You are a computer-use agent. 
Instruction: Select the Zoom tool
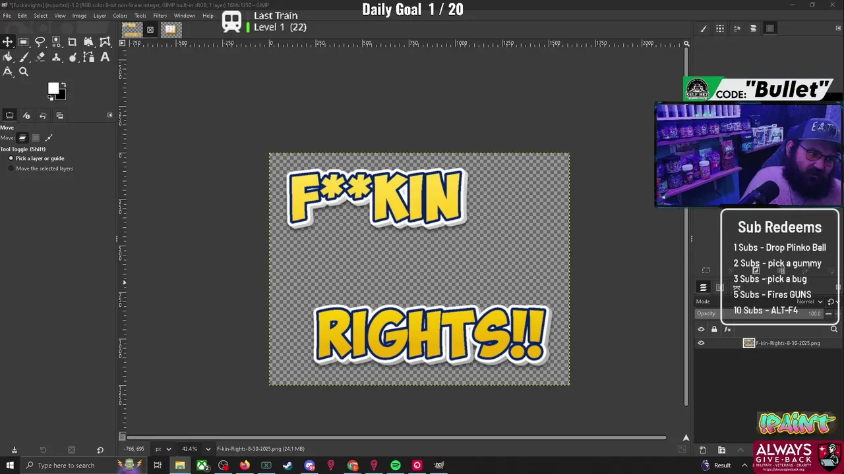click(x=24, y=72)
